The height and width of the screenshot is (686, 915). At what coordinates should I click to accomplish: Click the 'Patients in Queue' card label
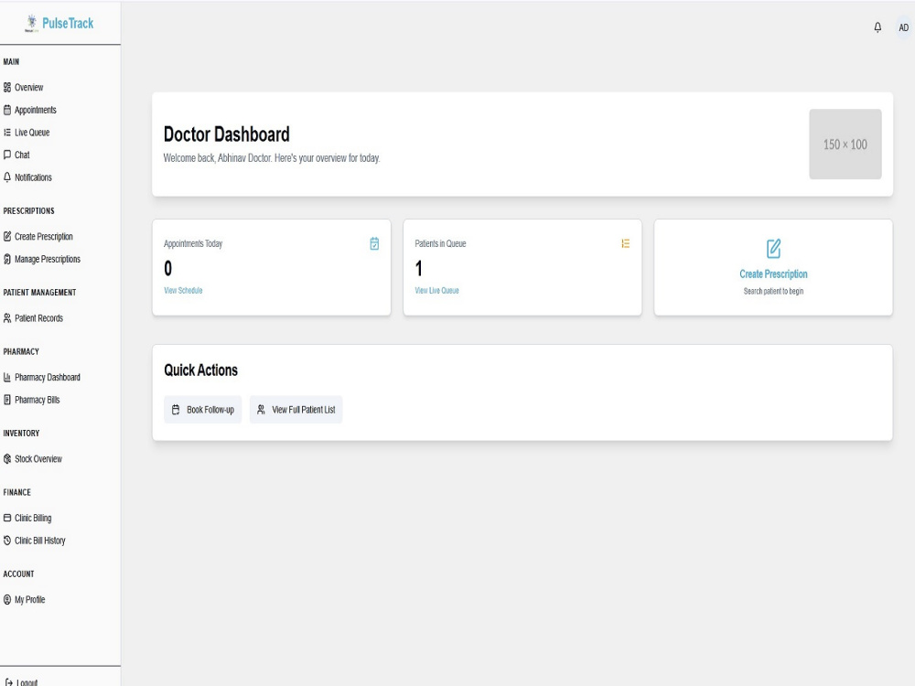pyautogui.click(x=441, y=244)
